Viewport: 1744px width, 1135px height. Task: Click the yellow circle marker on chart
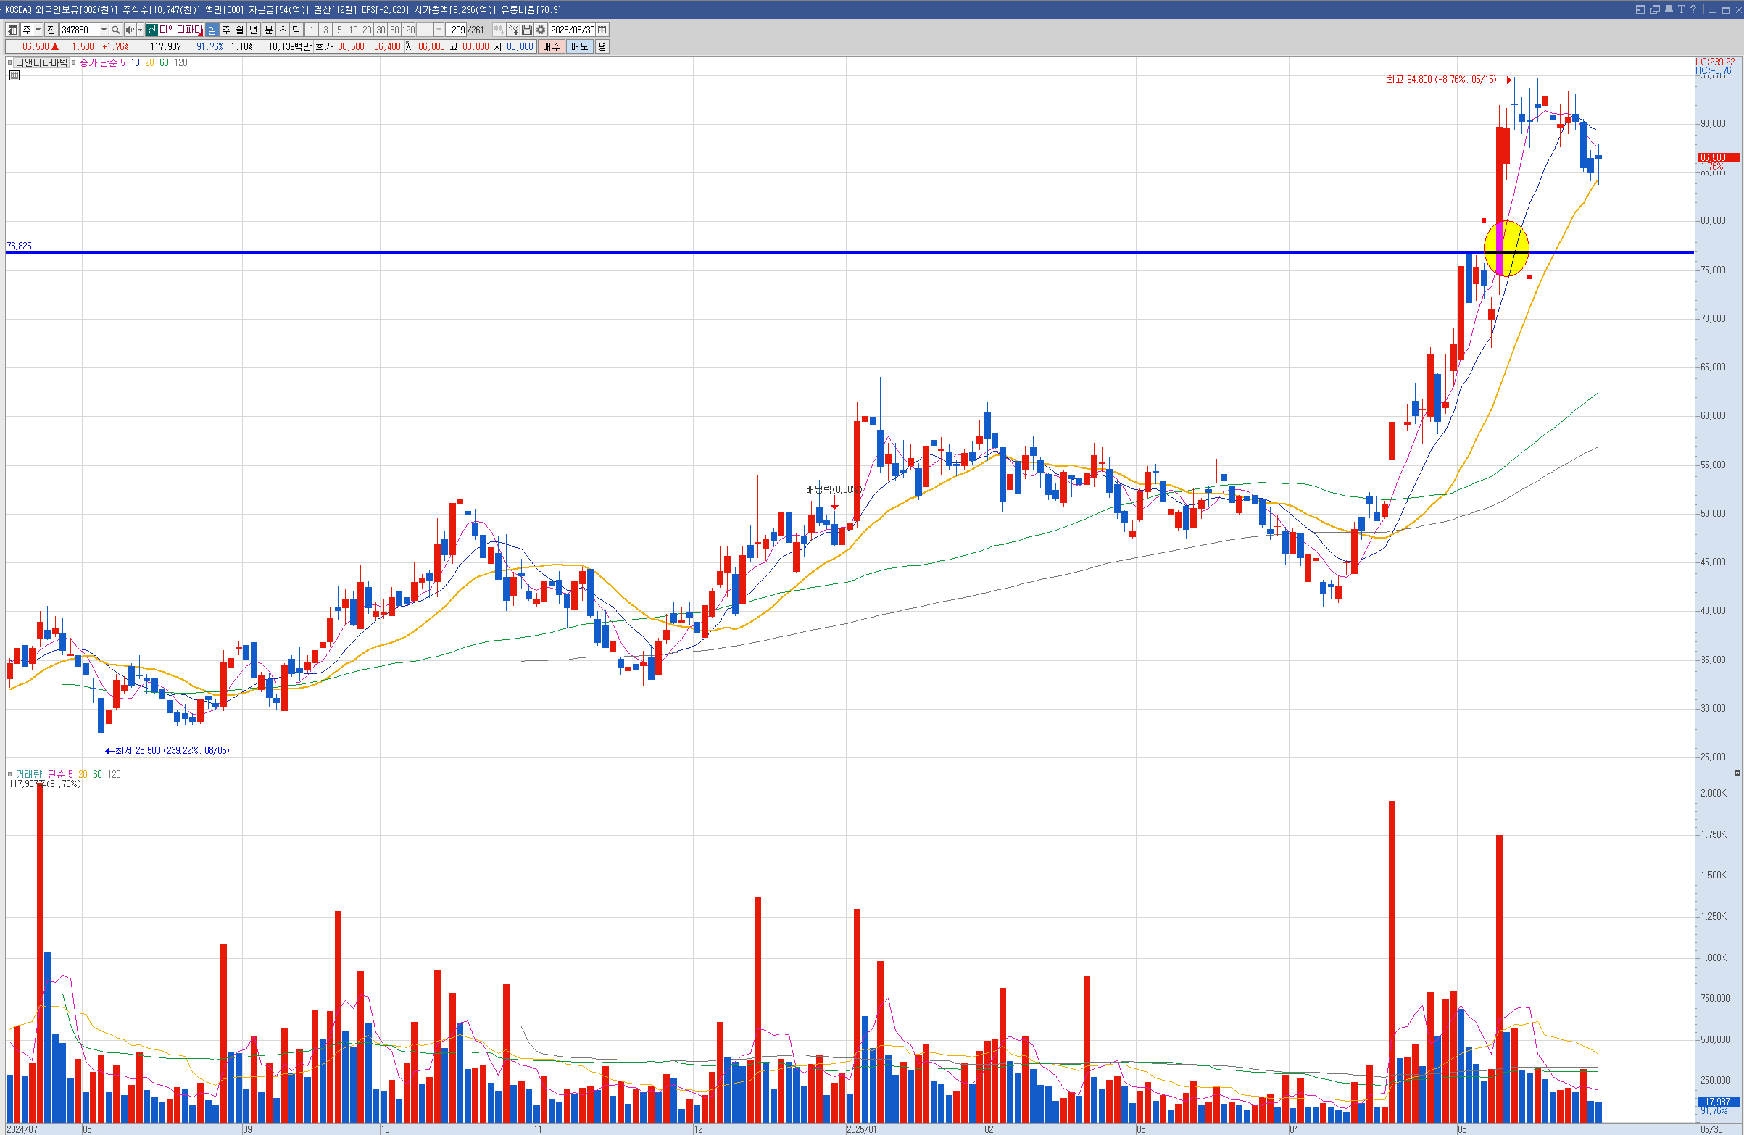tap(1506, 249)
